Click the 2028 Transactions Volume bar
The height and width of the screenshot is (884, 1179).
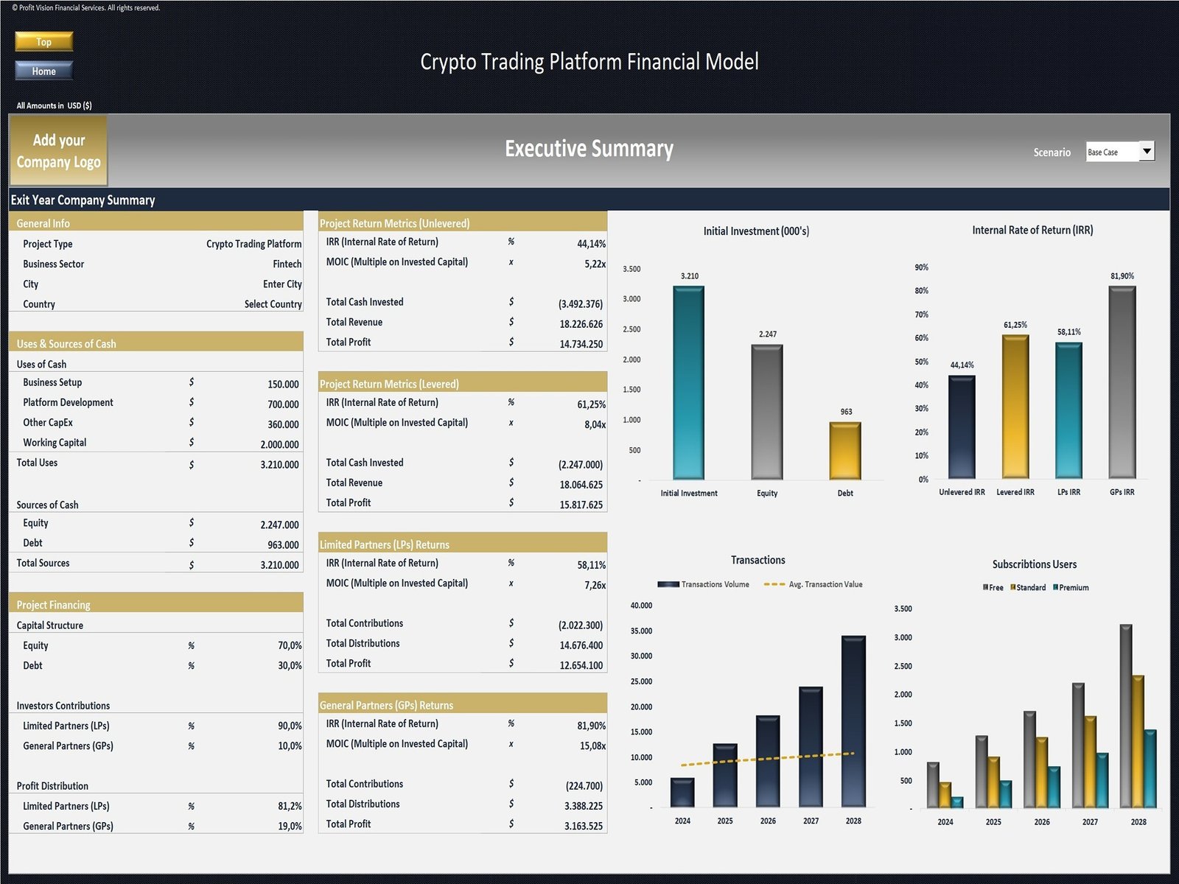pyautogui.click(x=853, y=720)
